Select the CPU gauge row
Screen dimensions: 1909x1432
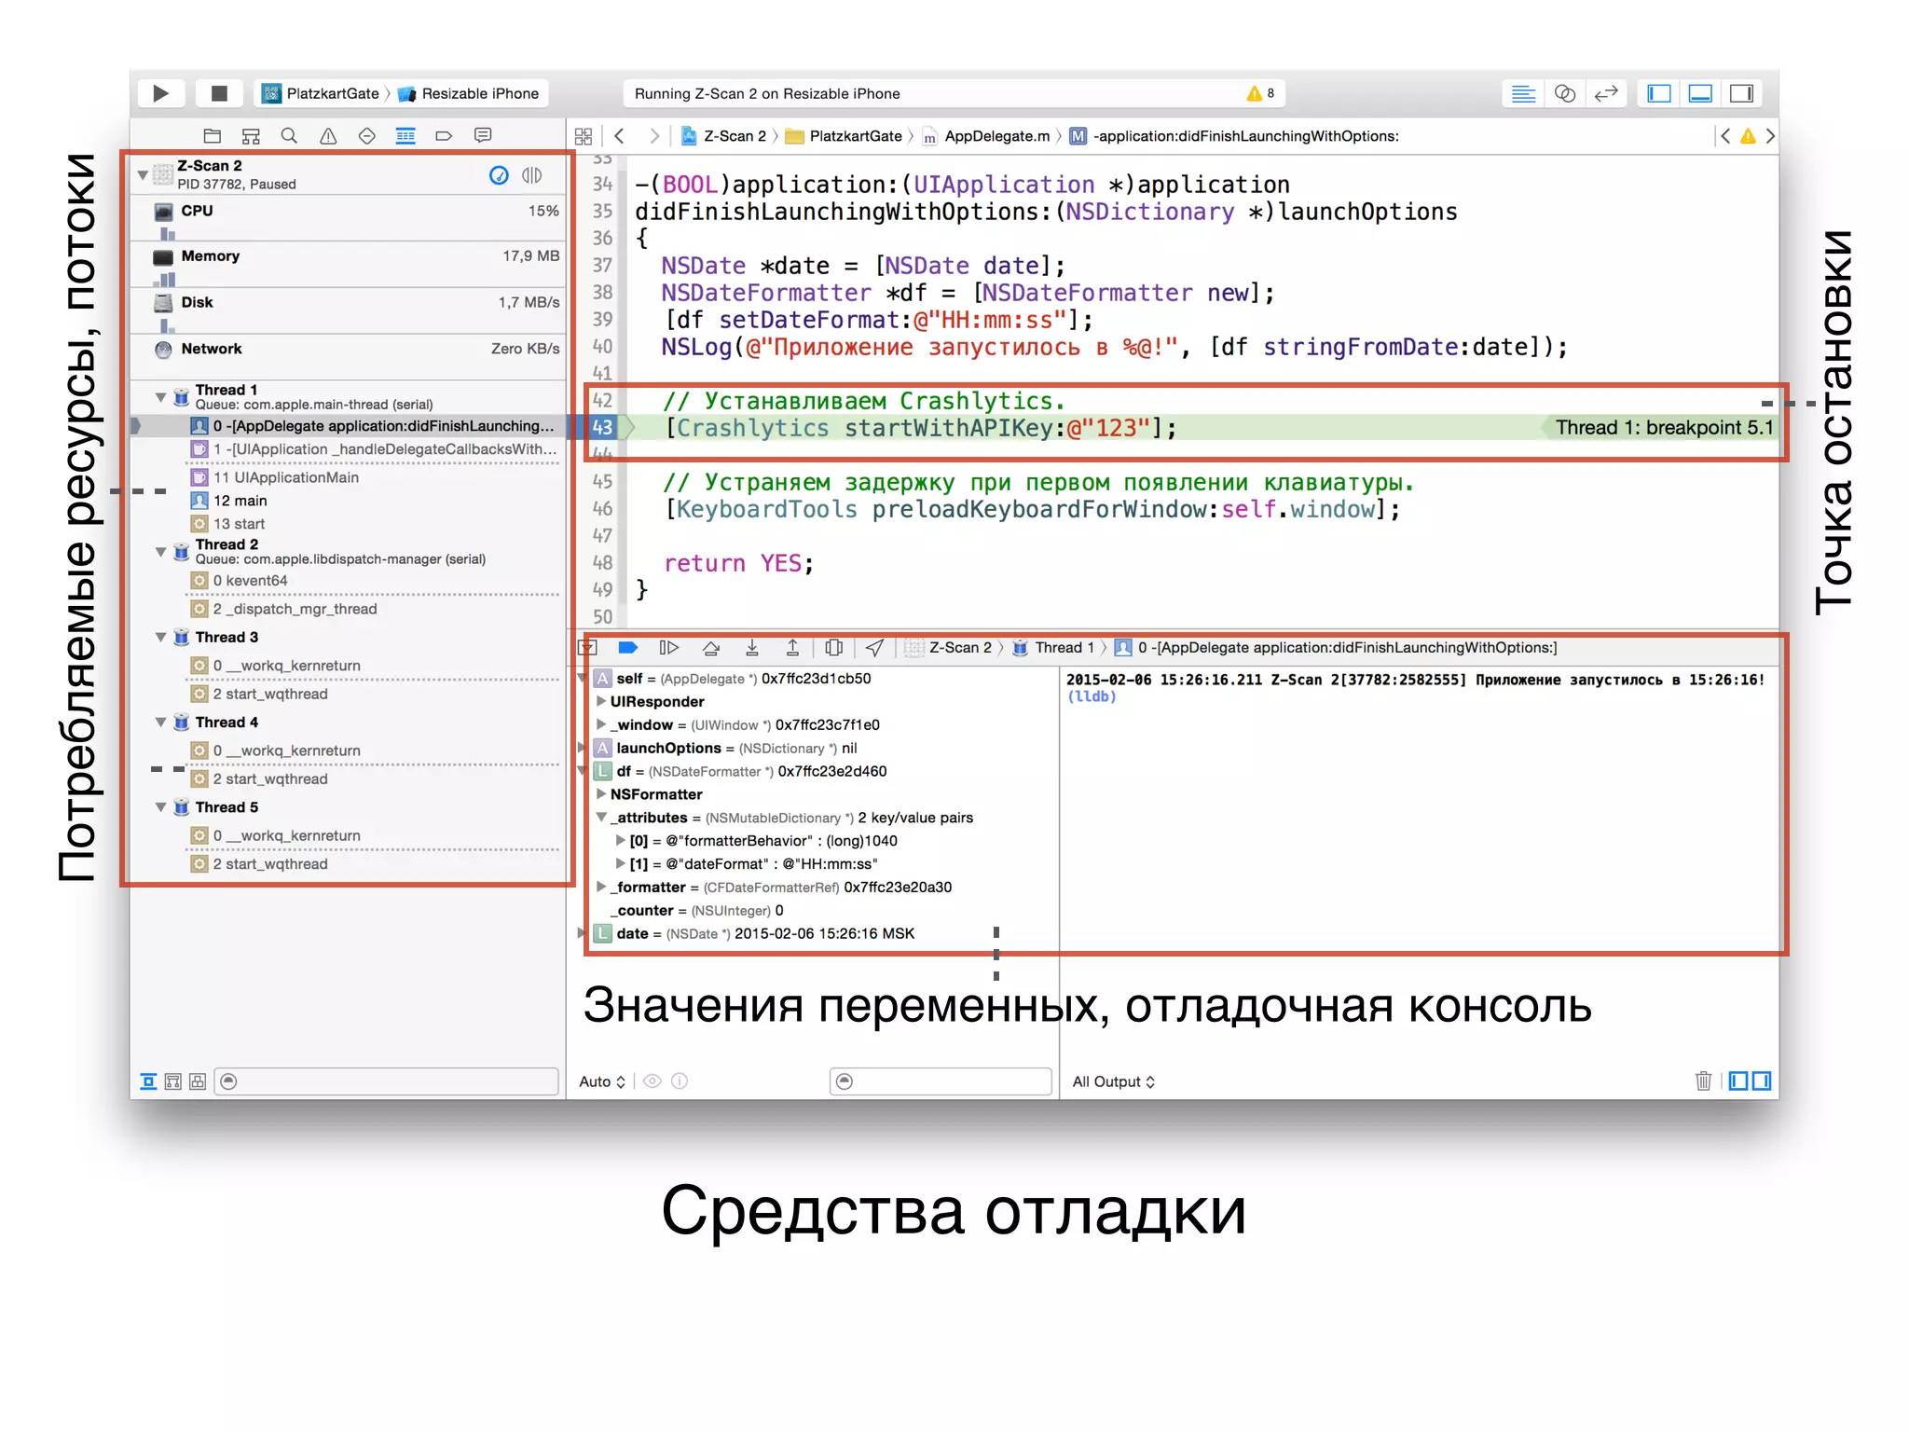(349, 218)
